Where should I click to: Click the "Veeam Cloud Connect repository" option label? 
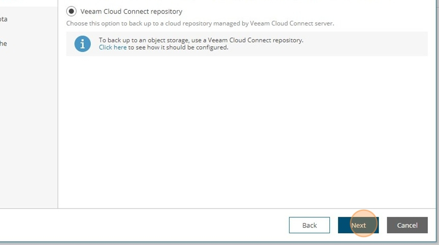(x=131, y=12)
